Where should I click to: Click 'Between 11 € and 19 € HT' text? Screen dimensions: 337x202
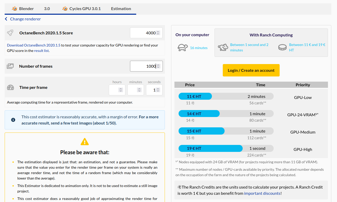(x=307, y=48)
